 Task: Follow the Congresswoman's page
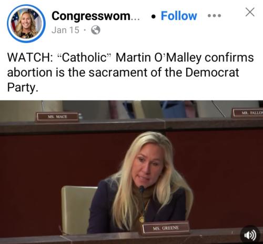[179, 16]
